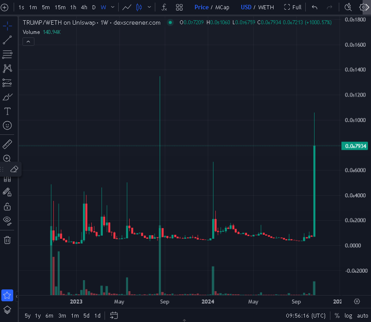The image size is (371, 322).
Task: Select the XABCD pattern tool
Action: (x=7, y=69)
